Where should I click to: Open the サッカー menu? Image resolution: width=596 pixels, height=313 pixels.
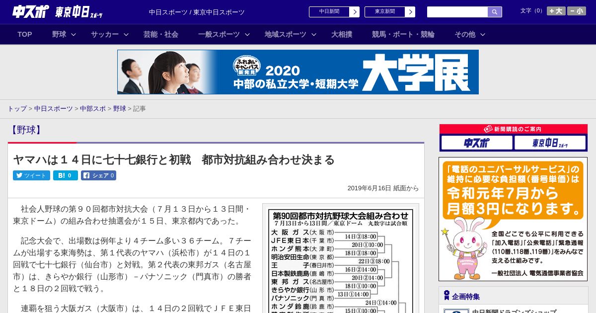(105, 34)
